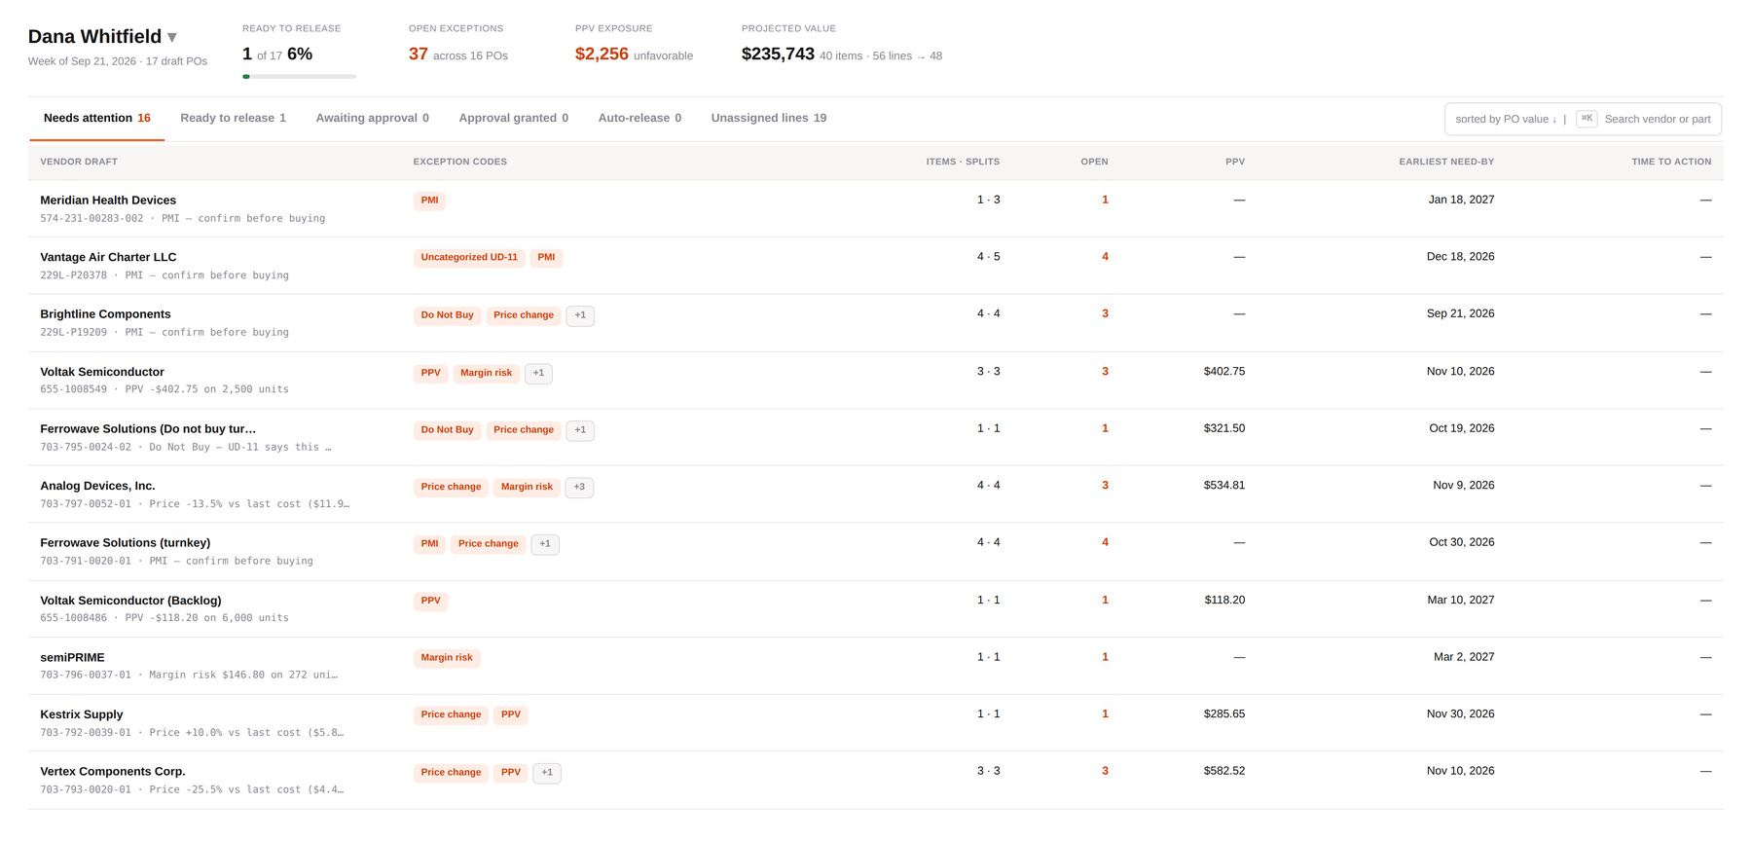
Task: Open the Voltak Semiconductor (Backlog) draft
Action: click(130, 601)
